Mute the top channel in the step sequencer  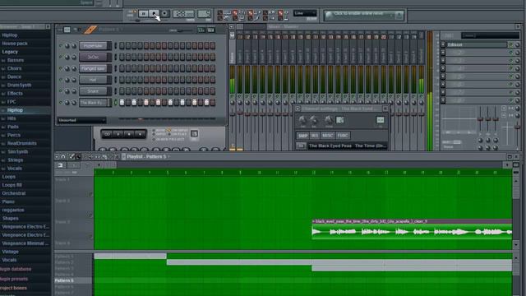tap(61, 46)
